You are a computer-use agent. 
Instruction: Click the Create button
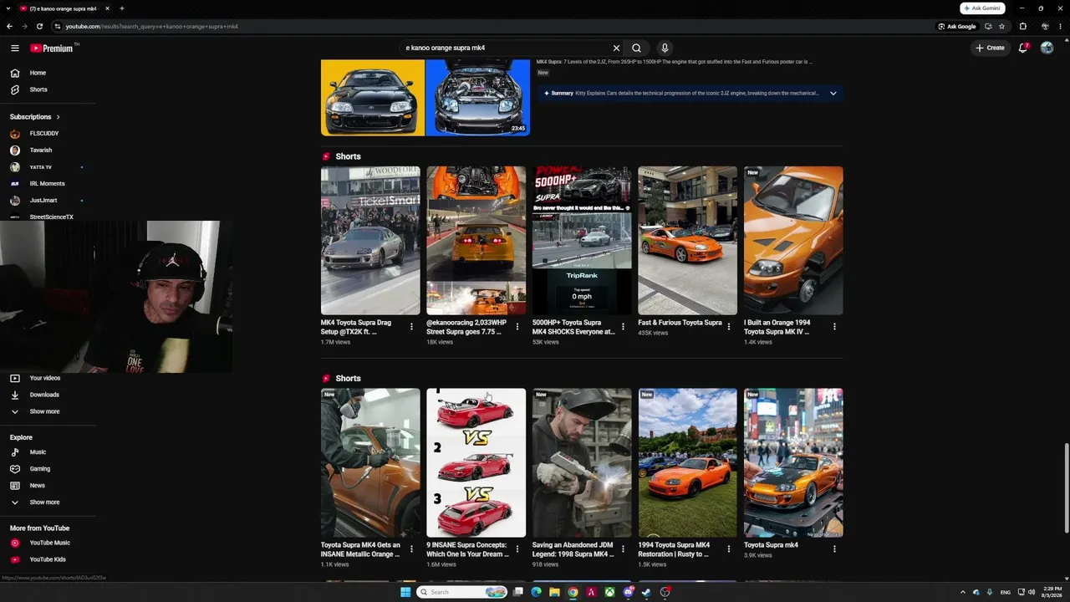tap(990, 48)
